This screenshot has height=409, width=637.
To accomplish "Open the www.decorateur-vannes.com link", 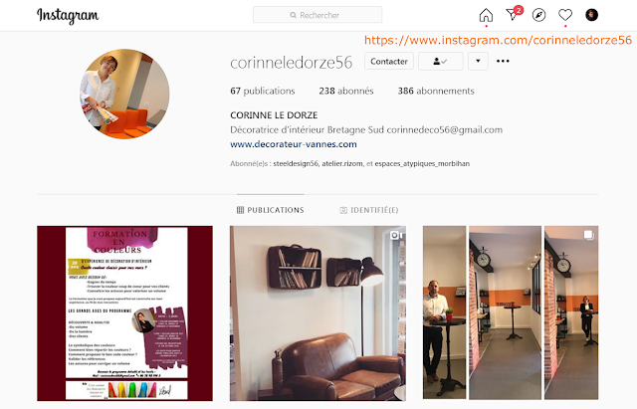I will point(294,144).
